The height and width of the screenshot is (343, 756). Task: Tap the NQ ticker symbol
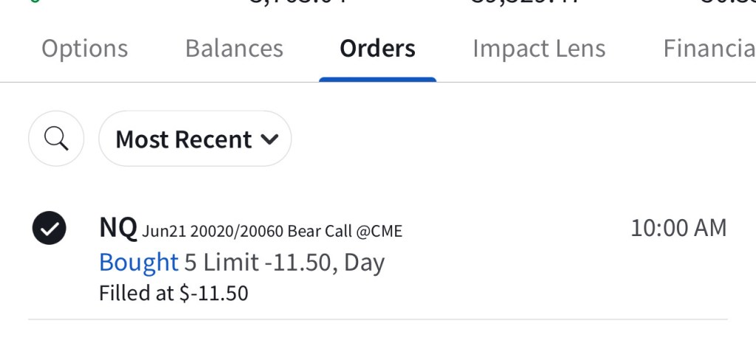(118, 229)
